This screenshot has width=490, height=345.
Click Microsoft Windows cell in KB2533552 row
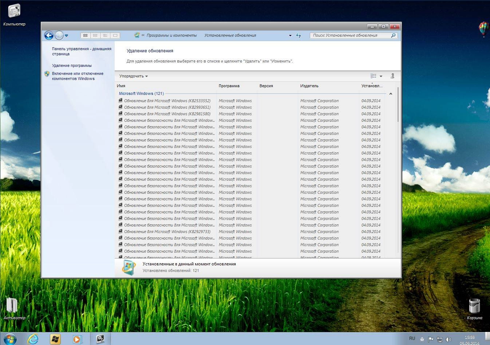click(235, 101)
